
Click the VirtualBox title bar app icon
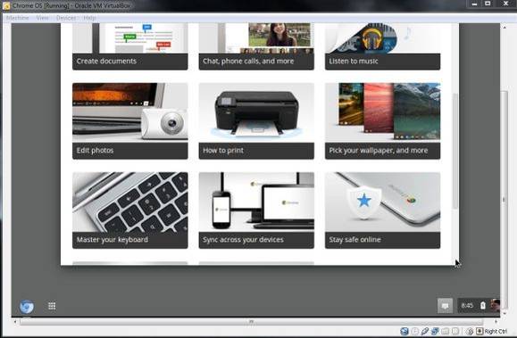pos(6,5)
